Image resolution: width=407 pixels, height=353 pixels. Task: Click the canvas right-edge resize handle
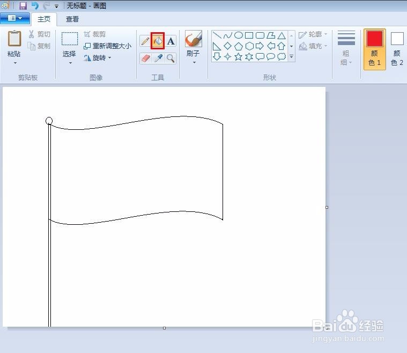coord(327,207)
